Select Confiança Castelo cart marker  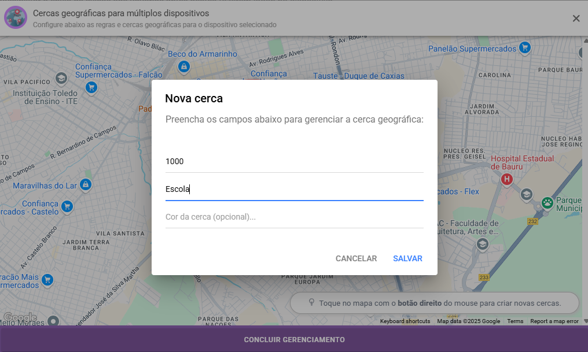(67, 206)
